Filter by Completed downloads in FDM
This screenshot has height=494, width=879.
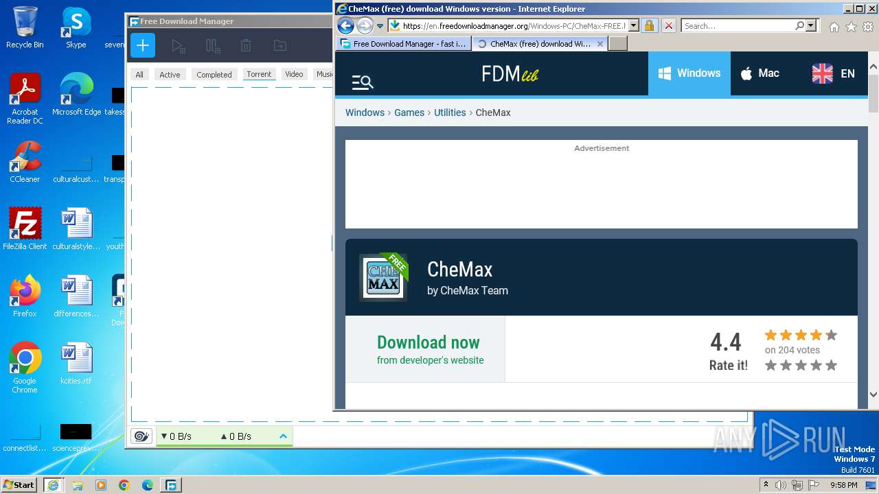tap(214, 75)
